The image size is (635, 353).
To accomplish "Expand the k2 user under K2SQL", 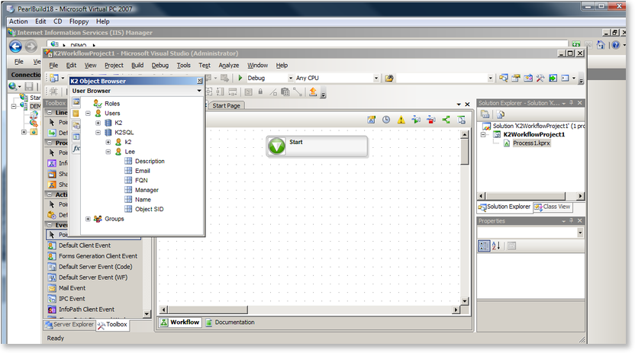I will [108, 142].
